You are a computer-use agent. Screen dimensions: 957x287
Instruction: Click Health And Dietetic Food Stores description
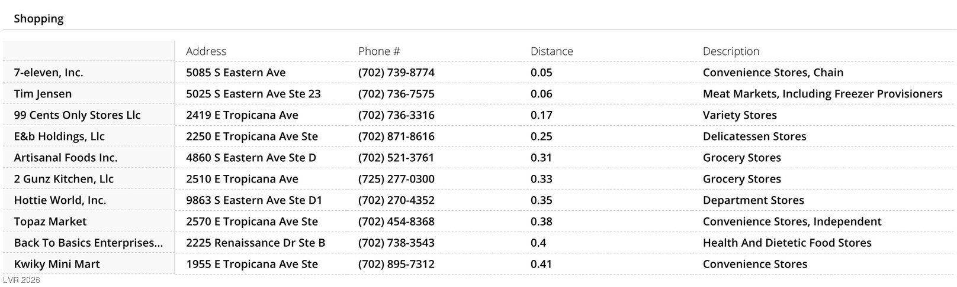[787, 243]
